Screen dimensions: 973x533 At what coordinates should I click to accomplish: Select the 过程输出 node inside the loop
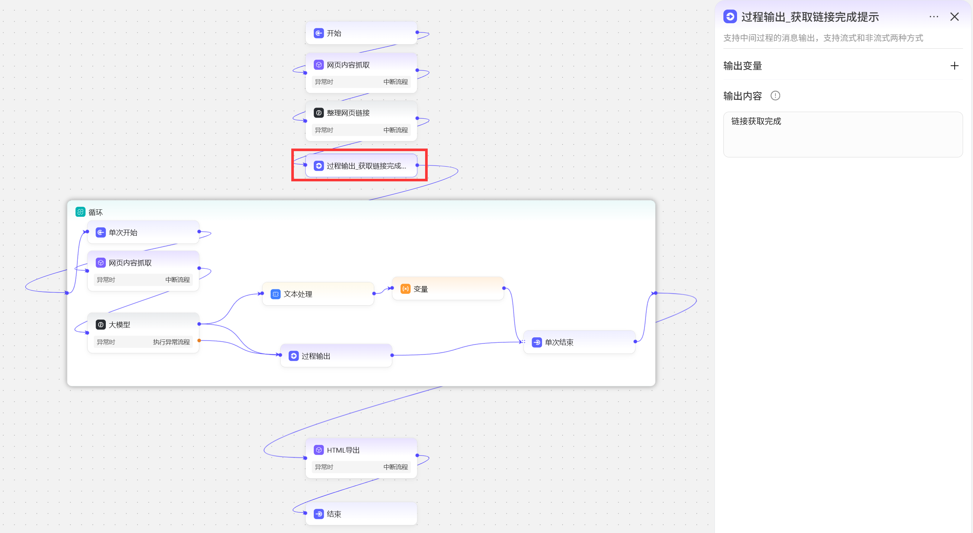point(336,356)
